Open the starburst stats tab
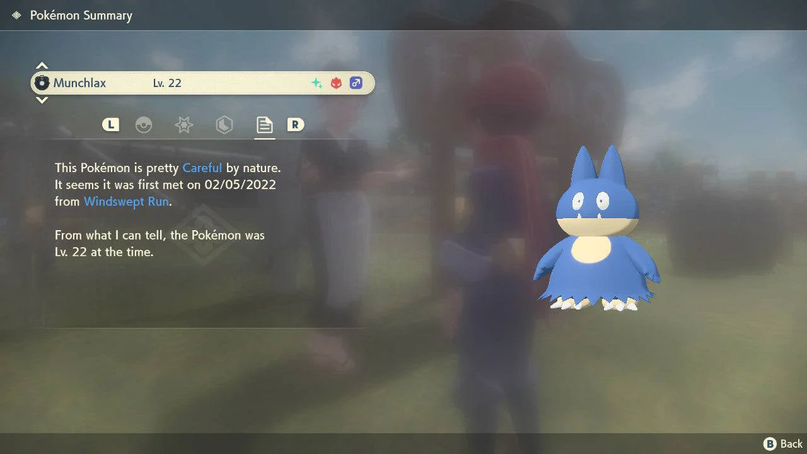This screenshot has height=454, width=807. coord(184,125)
